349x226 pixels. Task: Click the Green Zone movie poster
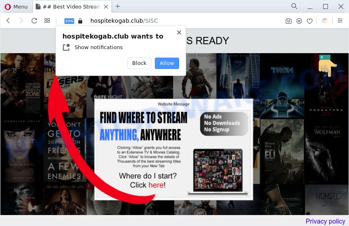pos(22,85)
